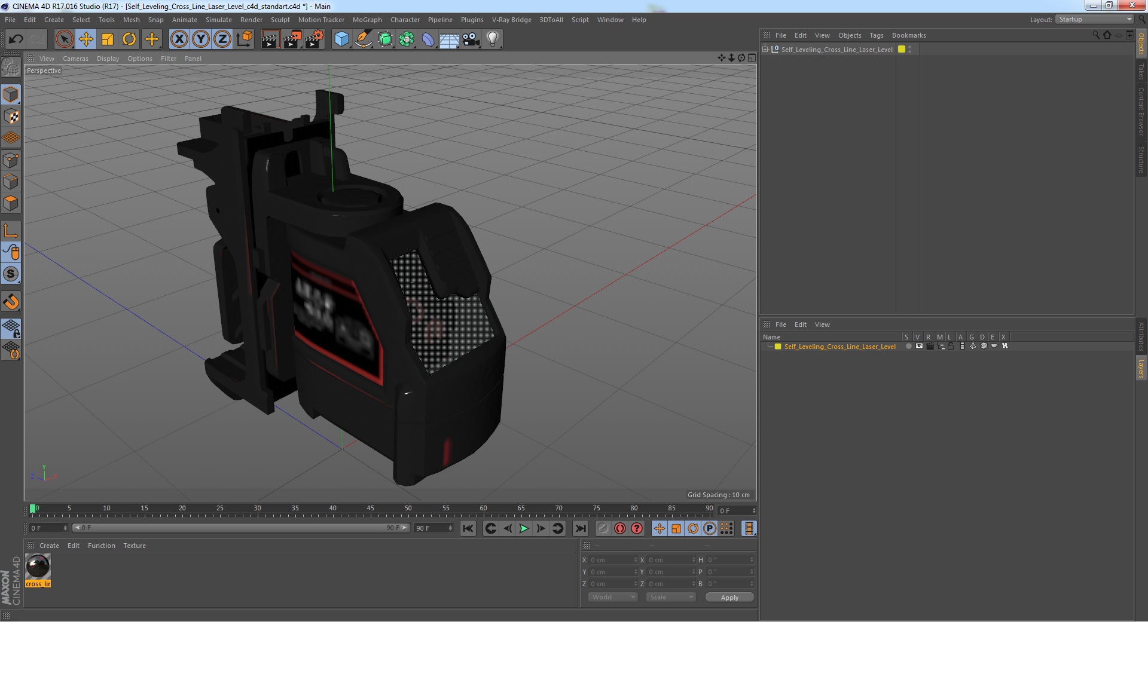Click the Undo arrow icon
The height and width of the screenshot is (692, 1148).
tap(16, 39)
